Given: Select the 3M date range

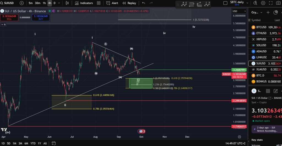Looking at the screenshot, I should coord(20,143).
